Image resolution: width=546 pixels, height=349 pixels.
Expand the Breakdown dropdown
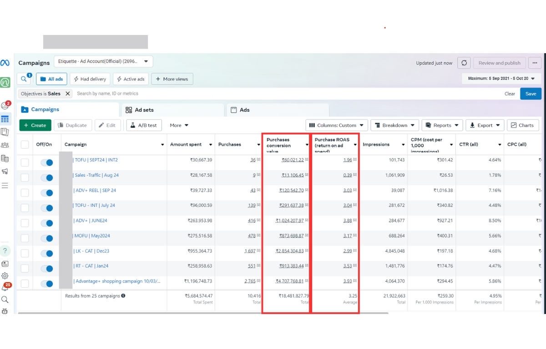tap(395, 125)
